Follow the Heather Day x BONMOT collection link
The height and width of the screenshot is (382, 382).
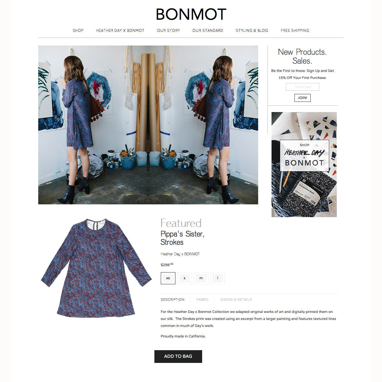coord(180,254)
